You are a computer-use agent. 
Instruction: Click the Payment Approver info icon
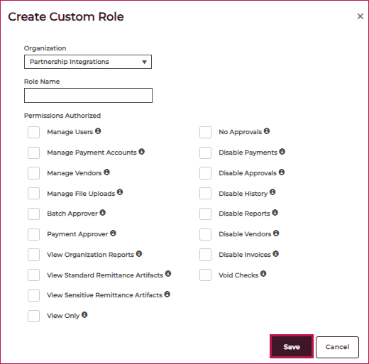point(113,233)
